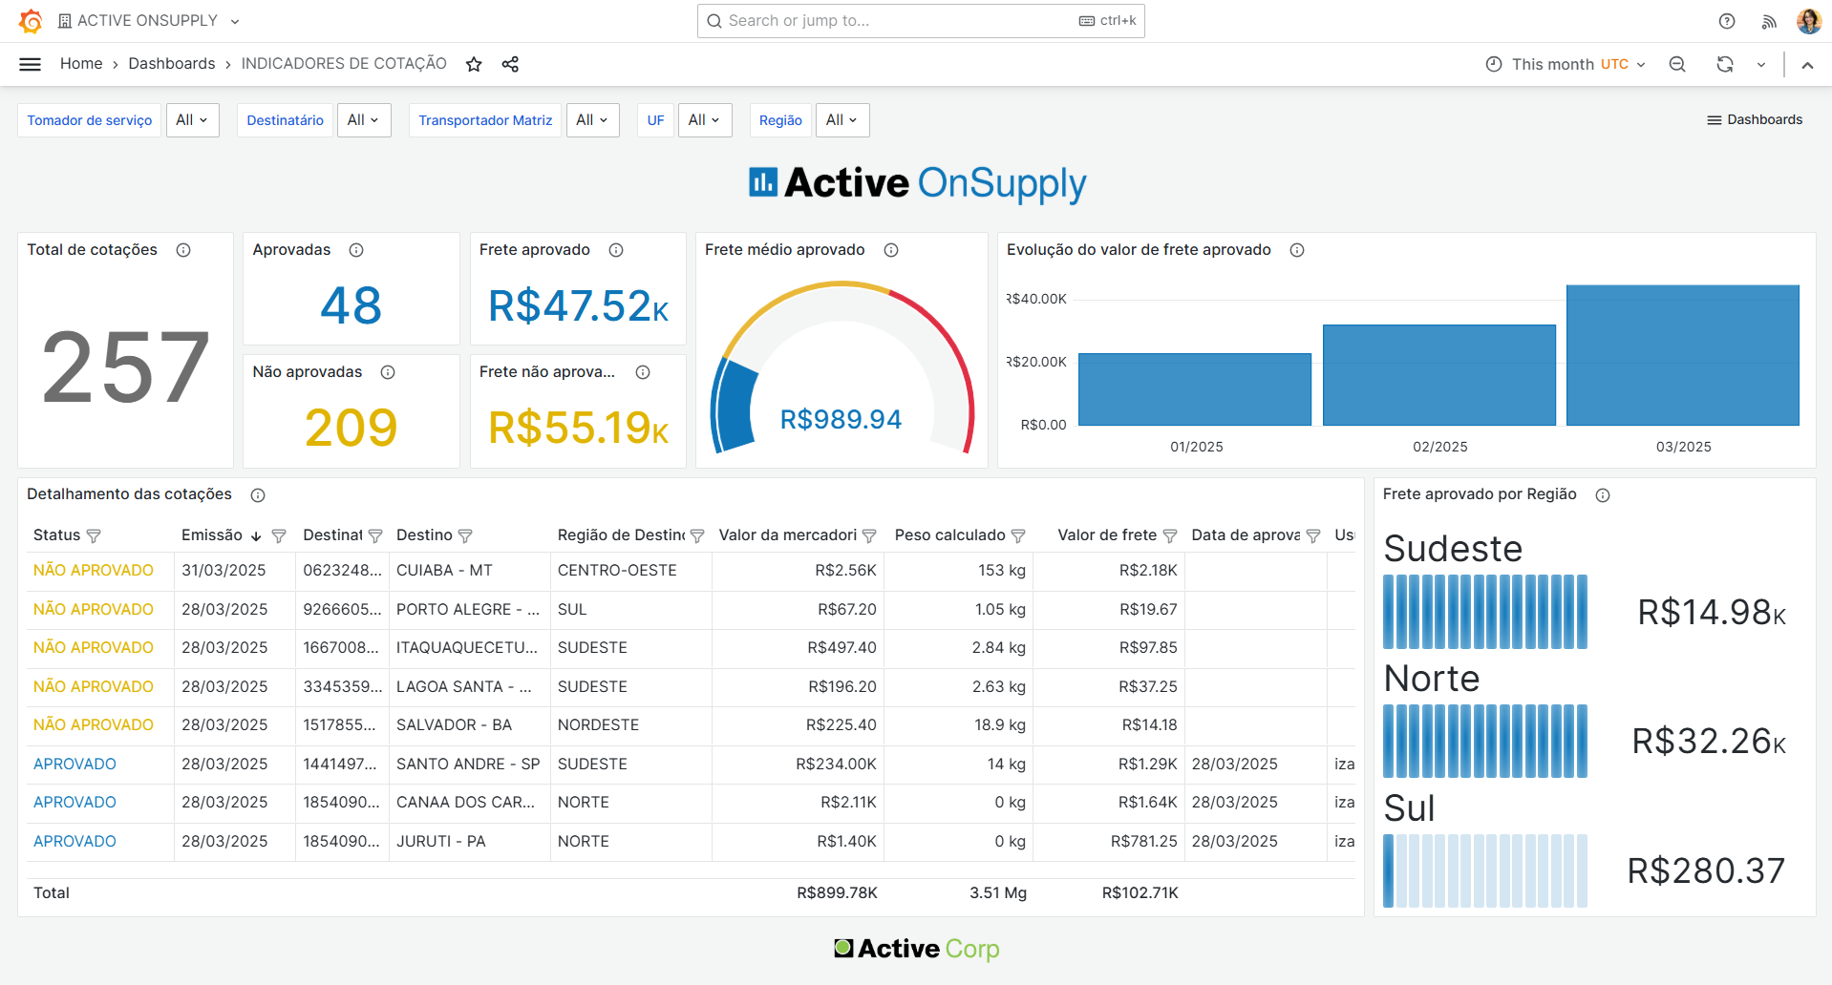Sort table by Status header
Viewport: 1832px width, 985px height.
point(56,535)
